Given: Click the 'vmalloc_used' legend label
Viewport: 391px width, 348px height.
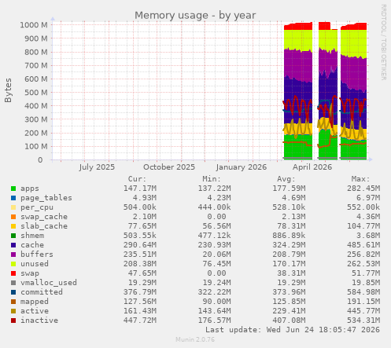Looking at the screenshot, I should click(x=49, y=283).
